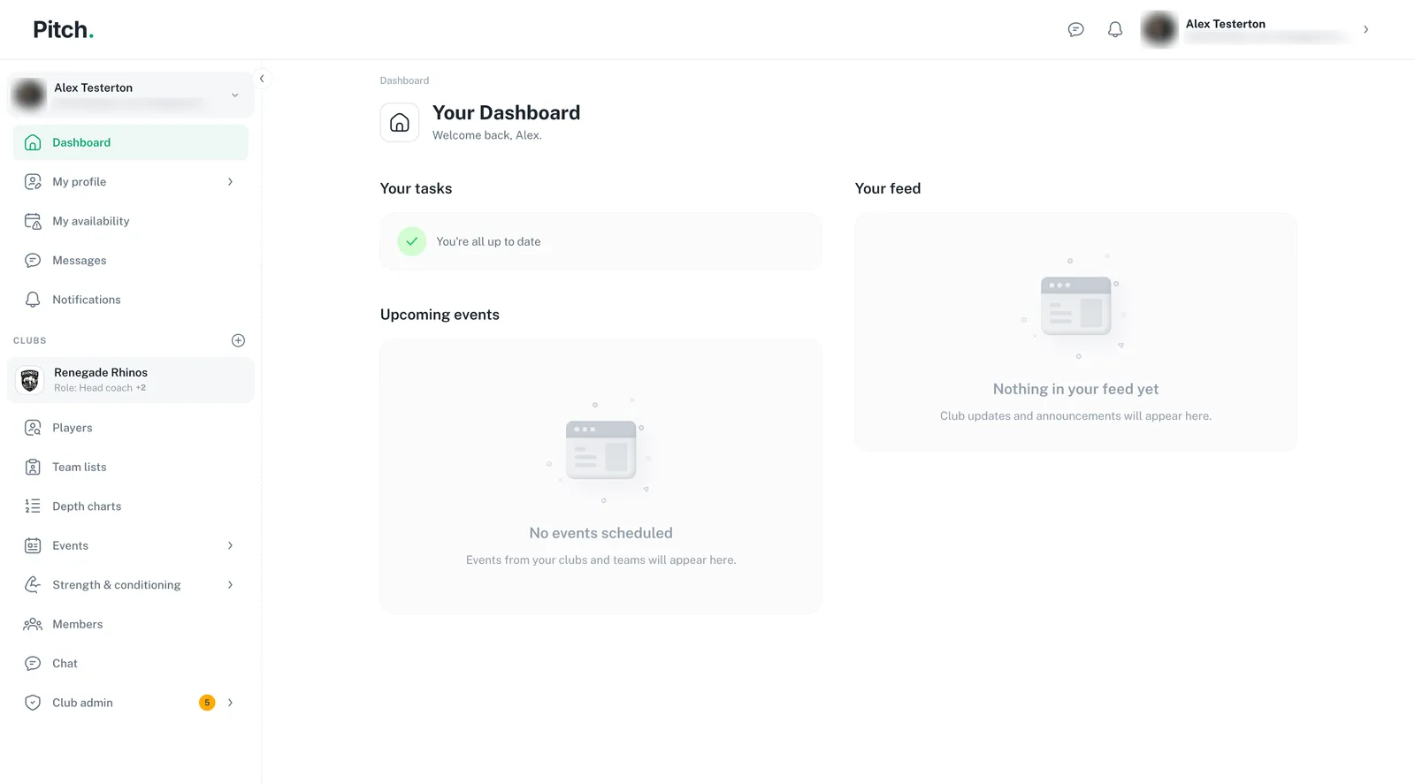1415x784 pixels.
Task: Click Messages speech bubble icon in sidebar
Action: [33, 260]
